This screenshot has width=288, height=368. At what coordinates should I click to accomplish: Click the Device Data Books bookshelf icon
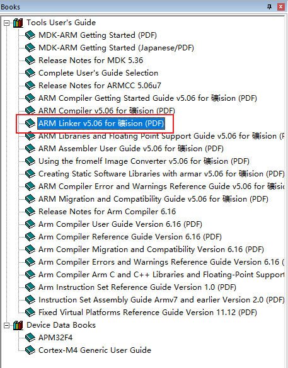[18, 325]
